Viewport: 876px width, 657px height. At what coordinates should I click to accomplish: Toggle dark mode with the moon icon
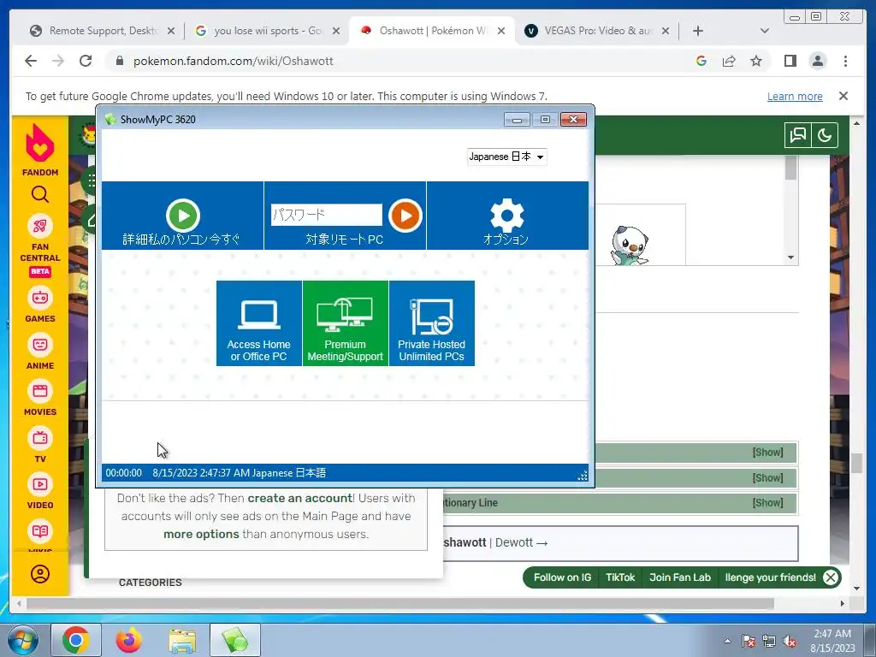click(x=825, y=134)
